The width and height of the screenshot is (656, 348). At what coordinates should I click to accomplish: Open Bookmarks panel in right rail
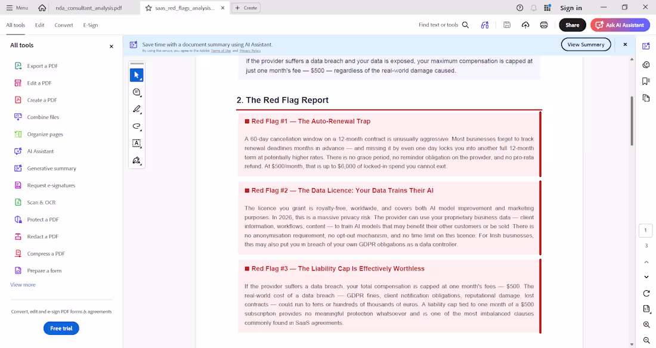pyautogui.click(x=646, y=81)
